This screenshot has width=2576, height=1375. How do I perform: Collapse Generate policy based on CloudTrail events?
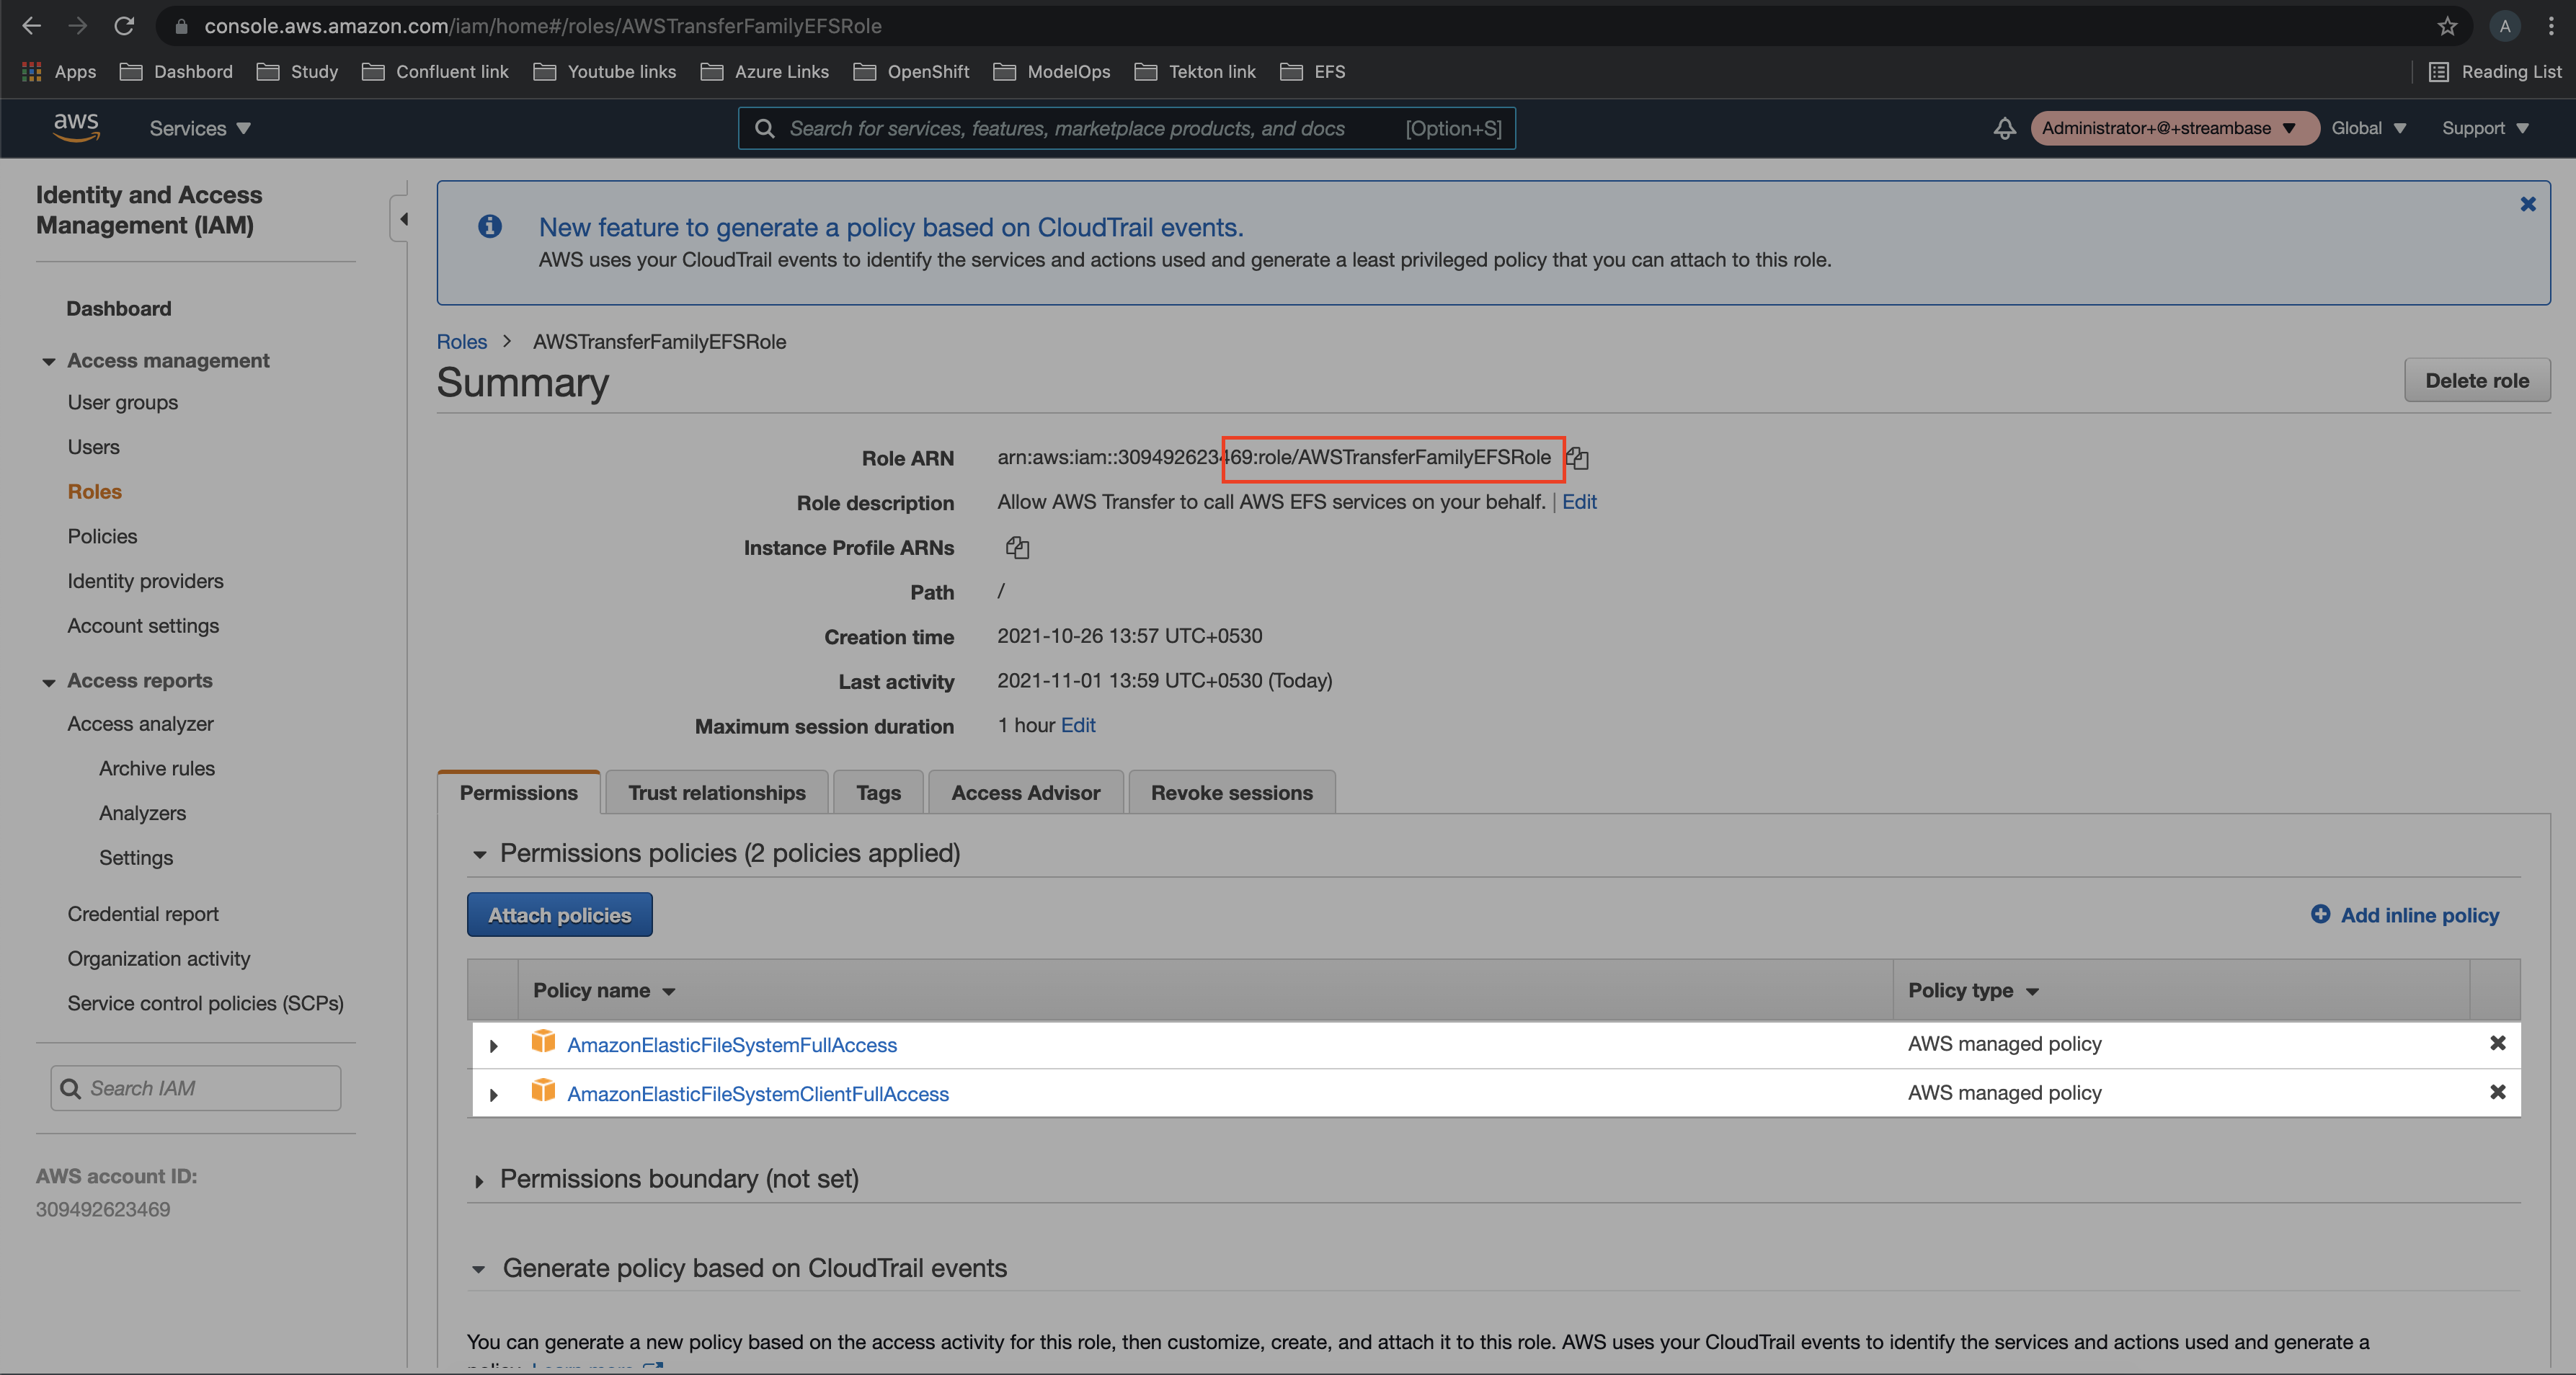479,1269
